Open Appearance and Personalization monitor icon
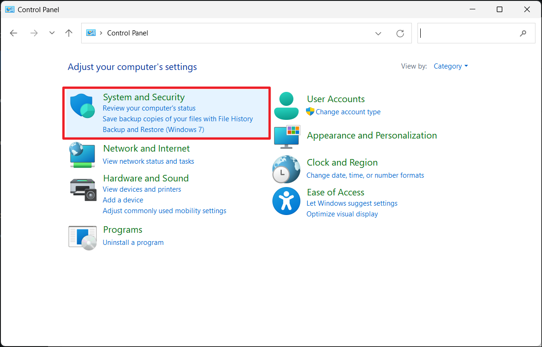542x347 pixels. (287, 137)
